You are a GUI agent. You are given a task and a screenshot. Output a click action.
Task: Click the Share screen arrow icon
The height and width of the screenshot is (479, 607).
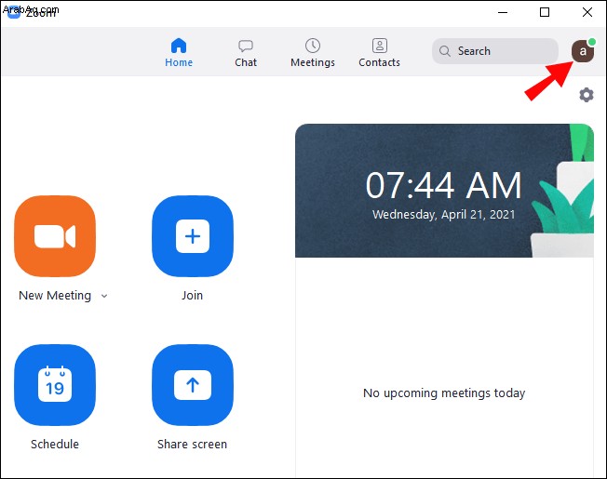pyautogui.click(x=193, y=385)
